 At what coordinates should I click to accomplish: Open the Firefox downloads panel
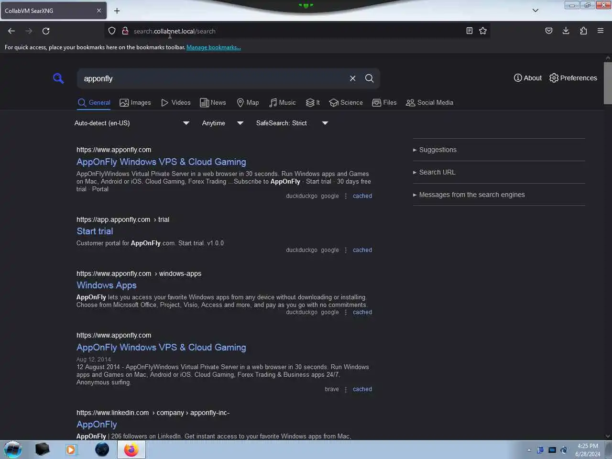pos(566,31)
